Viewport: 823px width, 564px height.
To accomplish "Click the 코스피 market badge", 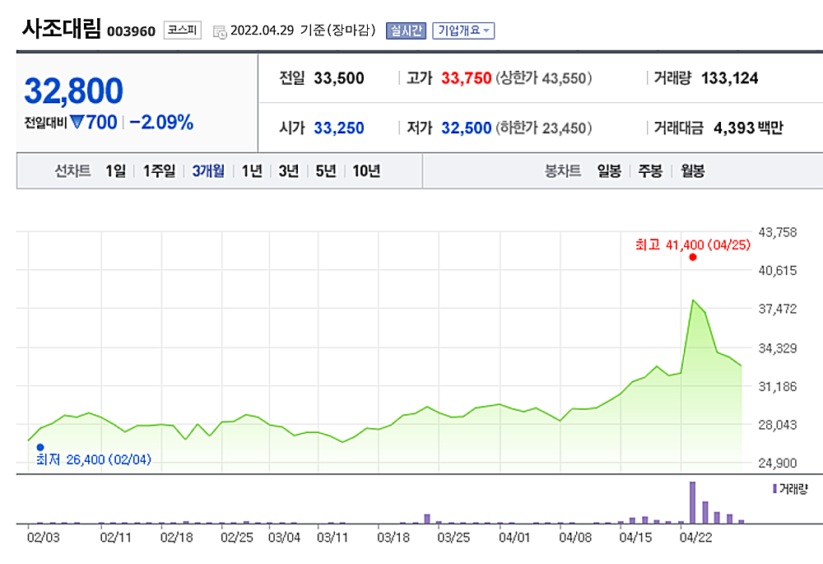I will click(182, 30).
